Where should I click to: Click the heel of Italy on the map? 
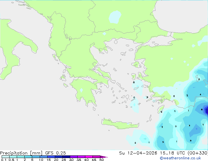(34, 48)
